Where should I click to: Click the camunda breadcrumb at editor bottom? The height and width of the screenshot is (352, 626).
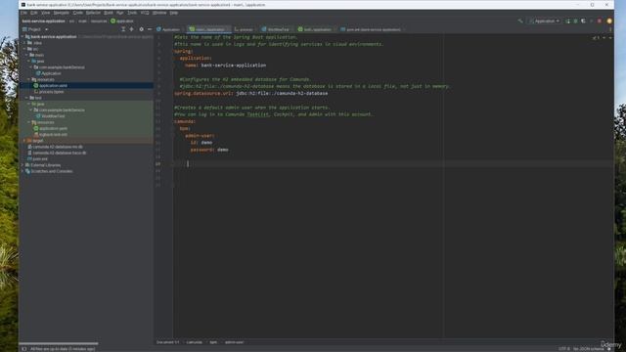(194, 342)
